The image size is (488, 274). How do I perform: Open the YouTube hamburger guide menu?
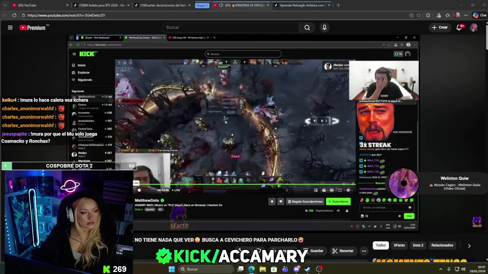click(x=10, y=27)
